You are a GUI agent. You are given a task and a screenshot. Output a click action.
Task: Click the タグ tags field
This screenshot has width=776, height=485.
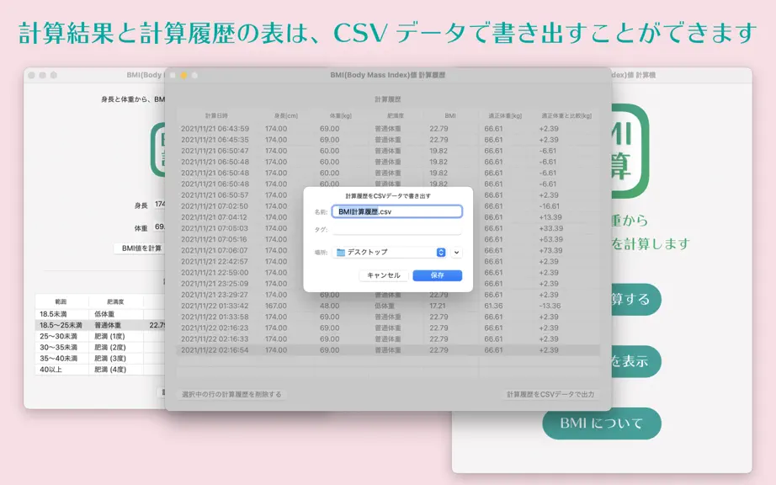pos(397,230)
